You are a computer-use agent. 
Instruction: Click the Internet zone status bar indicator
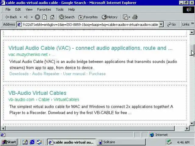point(158,135)
